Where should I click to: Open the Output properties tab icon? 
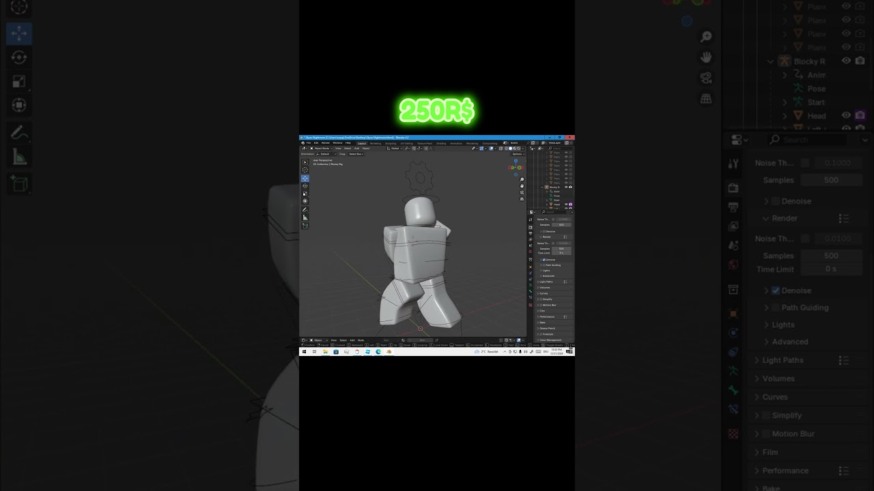pyautogui.click(x=531, y=233)
